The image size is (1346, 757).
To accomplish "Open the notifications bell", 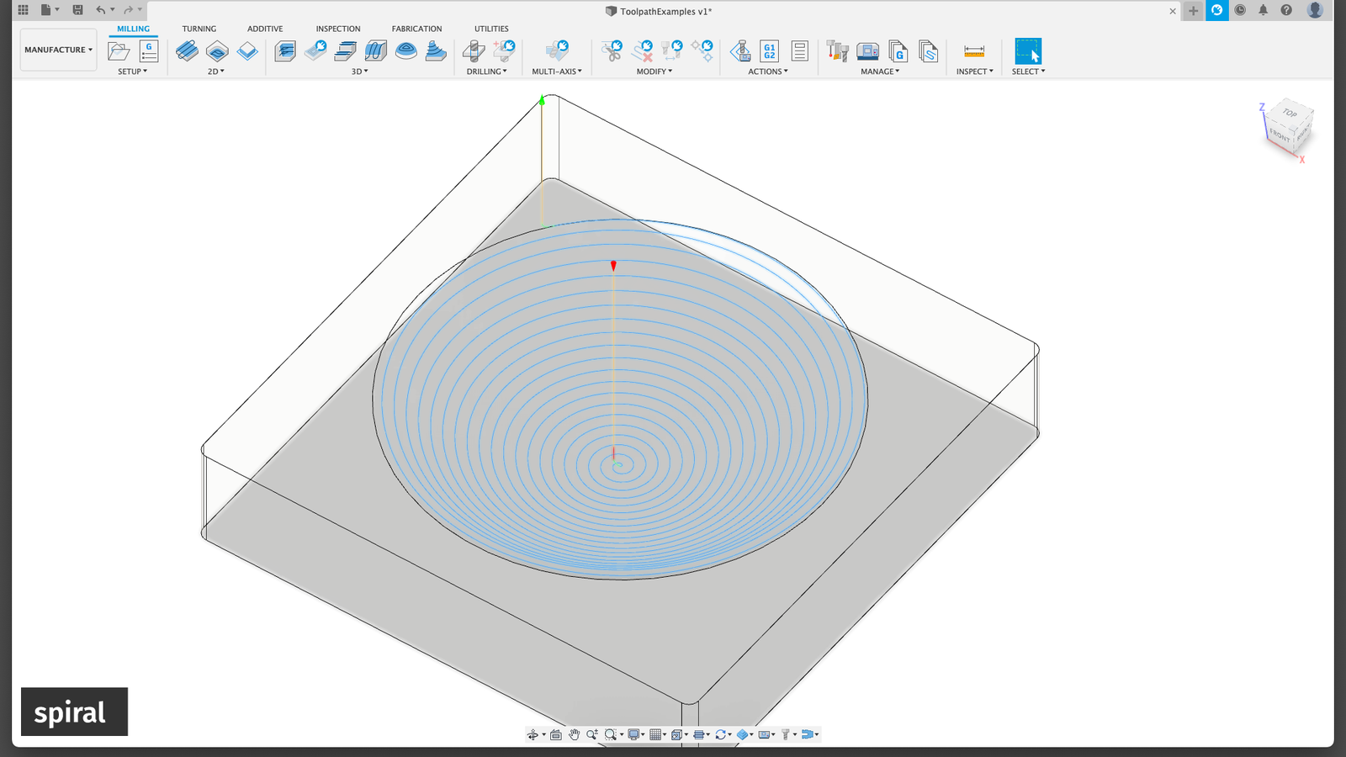I will [1263, 10].
